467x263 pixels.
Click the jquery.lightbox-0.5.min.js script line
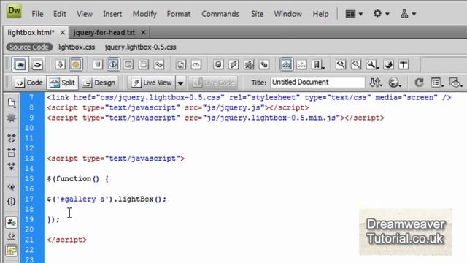216,118
